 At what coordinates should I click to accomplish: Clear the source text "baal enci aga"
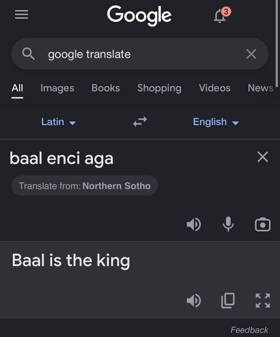[263, 157]
